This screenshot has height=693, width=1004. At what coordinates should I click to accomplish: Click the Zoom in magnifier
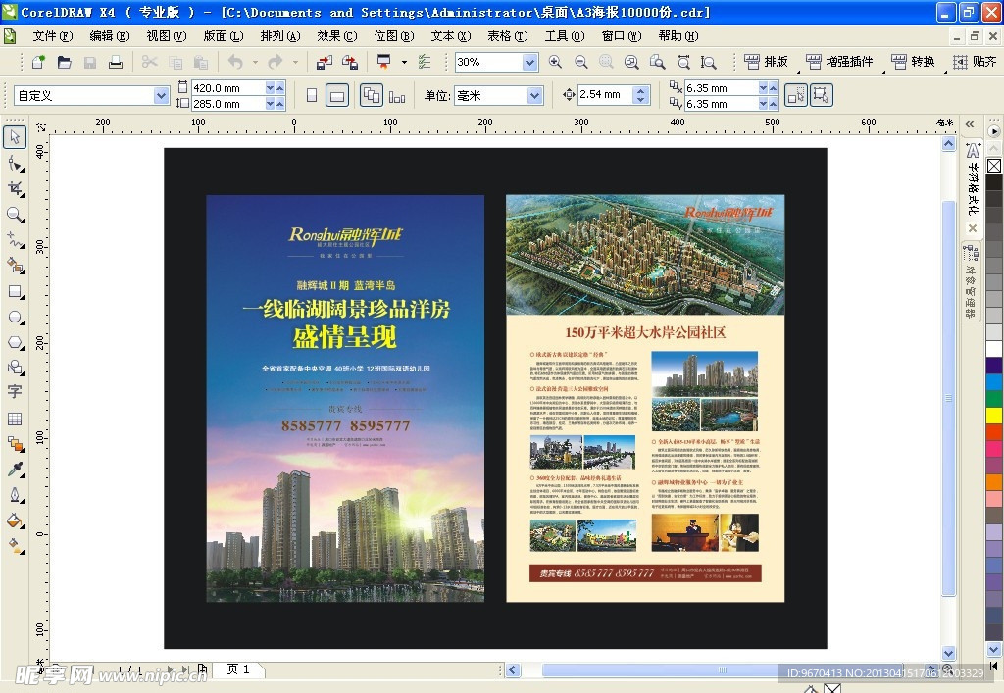[555, 62]
